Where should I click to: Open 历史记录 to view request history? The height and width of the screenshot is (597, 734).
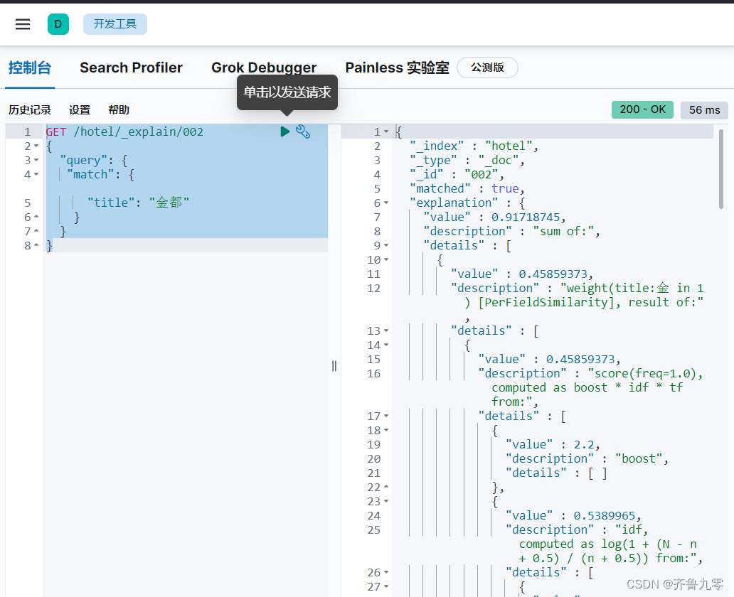30,109
